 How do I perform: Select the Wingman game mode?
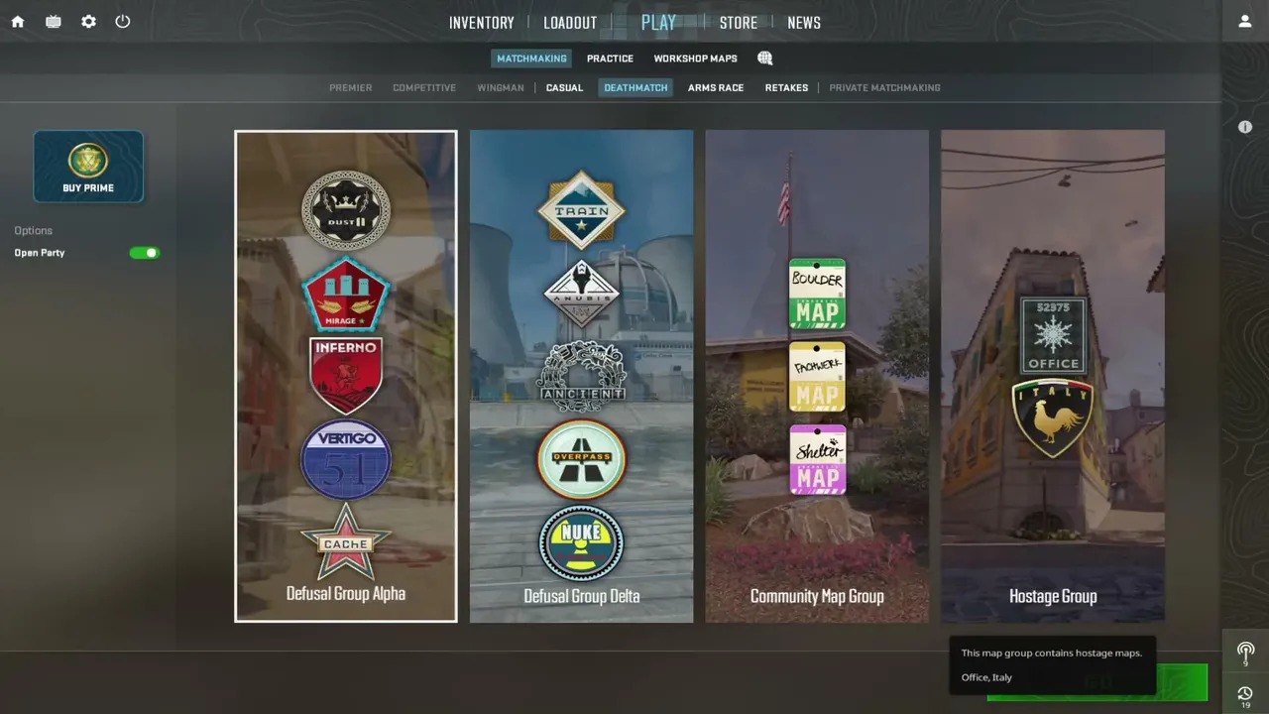[501, 88]
